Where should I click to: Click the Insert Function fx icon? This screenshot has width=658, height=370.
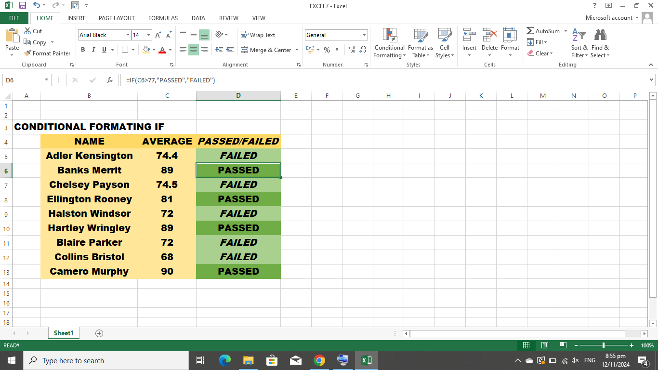(x=110, y=80)
